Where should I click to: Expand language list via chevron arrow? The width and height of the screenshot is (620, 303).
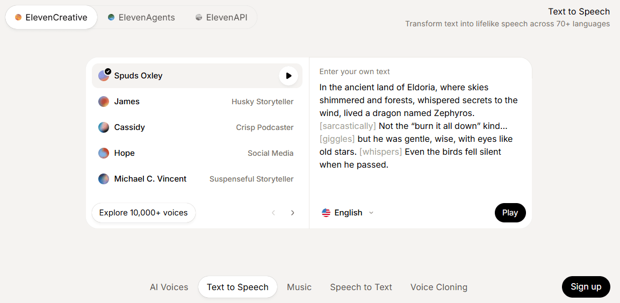click(x=371, y=213)
